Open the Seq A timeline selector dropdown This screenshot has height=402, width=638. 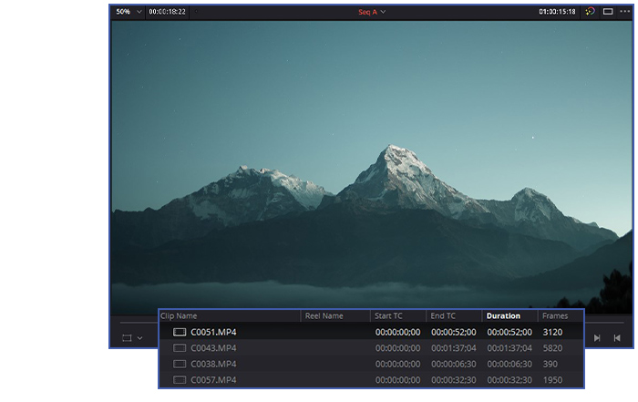click(x=372, y=12)
